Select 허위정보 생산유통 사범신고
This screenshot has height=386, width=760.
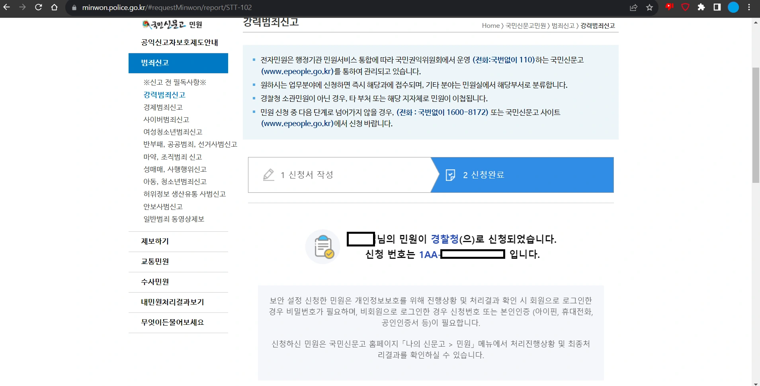[184, 194]
